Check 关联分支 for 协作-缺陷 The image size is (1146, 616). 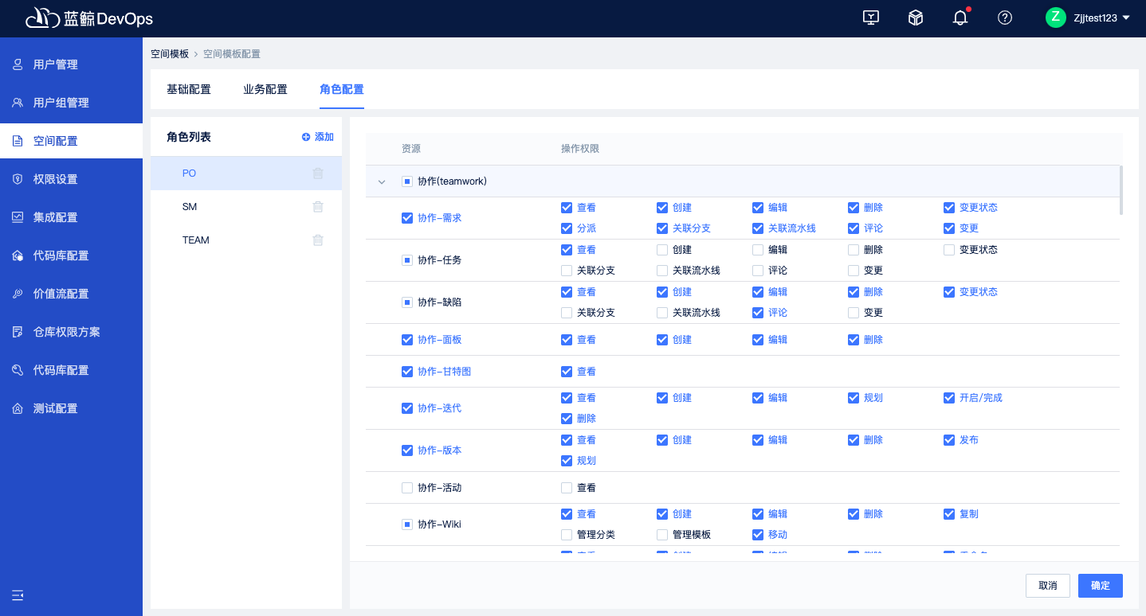[567, 313]
